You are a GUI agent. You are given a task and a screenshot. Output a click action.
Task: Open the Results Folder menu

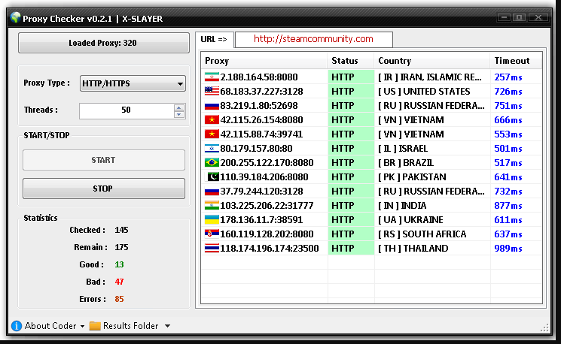pyautogui.click(x=130, y=326)
